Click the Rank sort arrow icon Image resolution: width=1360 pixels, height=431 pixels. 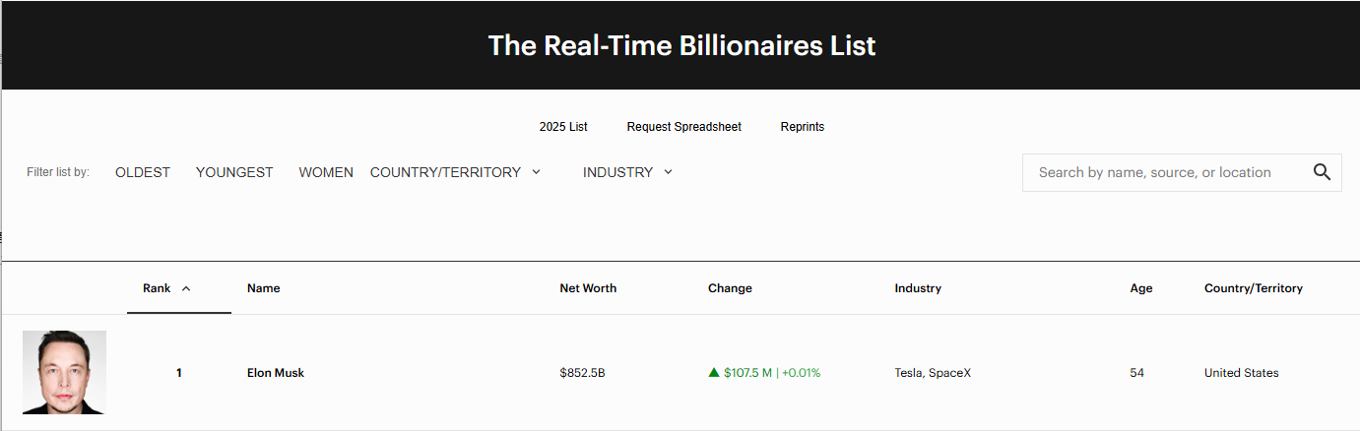coord(186,288)
